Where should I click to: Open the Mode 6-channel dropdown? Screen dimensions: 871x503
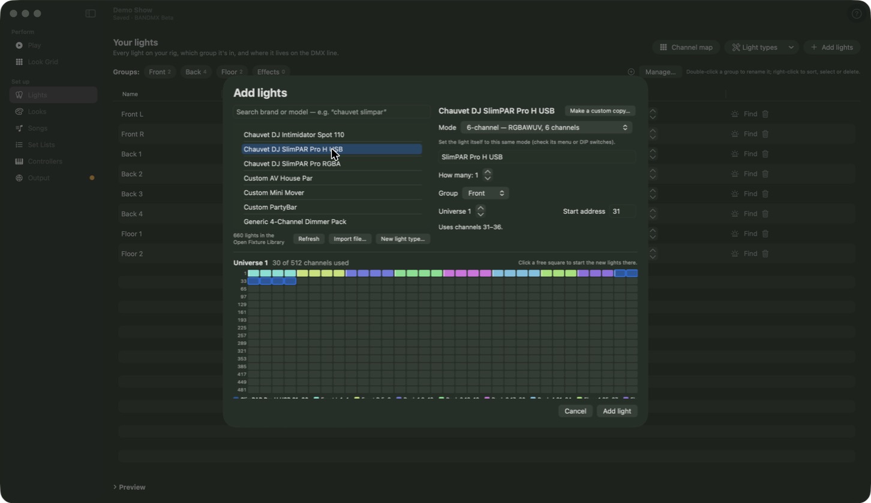tap(546, 128)
